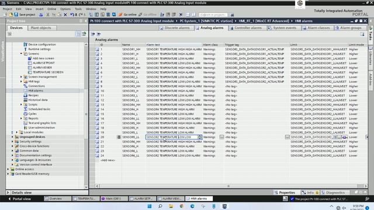
Task: Click the Go online button
Action: pyautogui.click(x=127, y=15)
